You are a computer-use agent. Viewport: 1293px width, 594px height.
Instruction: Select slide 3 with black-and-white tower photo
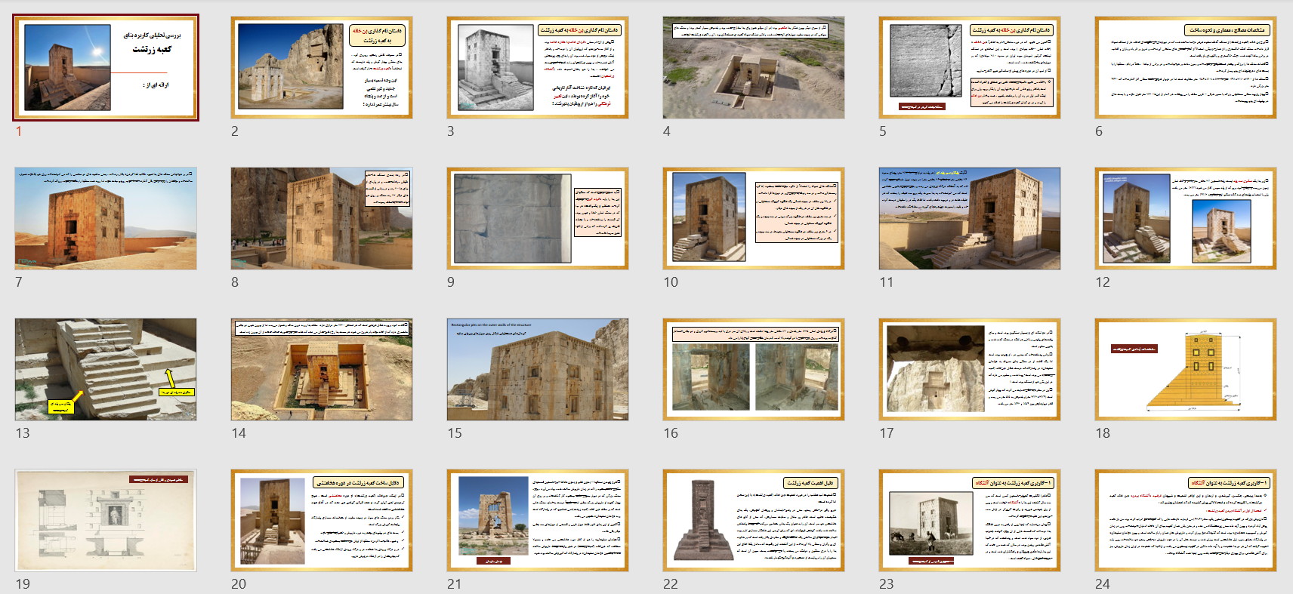pyautogui.click(x=538, y=67)
